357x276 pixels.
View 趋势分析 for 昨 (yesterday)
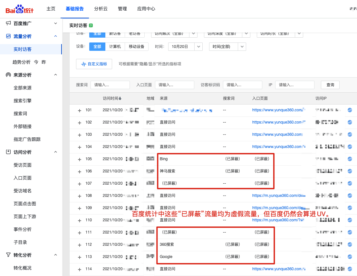[x=44, y=62]
